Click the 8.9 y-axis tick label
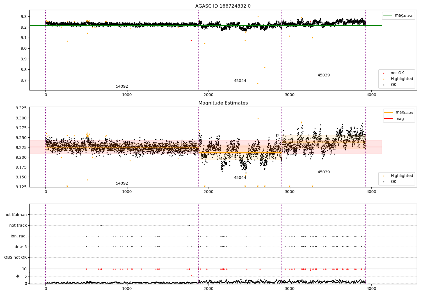 [24, 59]
